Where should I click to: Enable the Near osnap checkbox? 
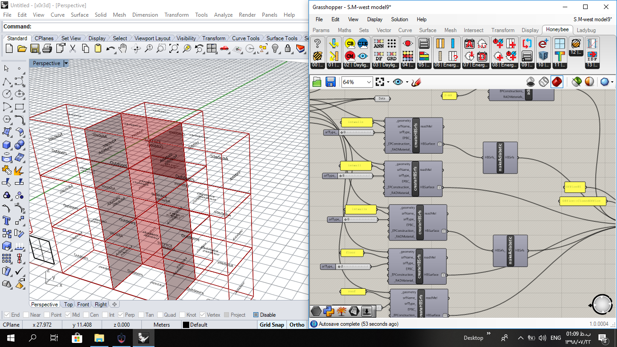[26, 315]
